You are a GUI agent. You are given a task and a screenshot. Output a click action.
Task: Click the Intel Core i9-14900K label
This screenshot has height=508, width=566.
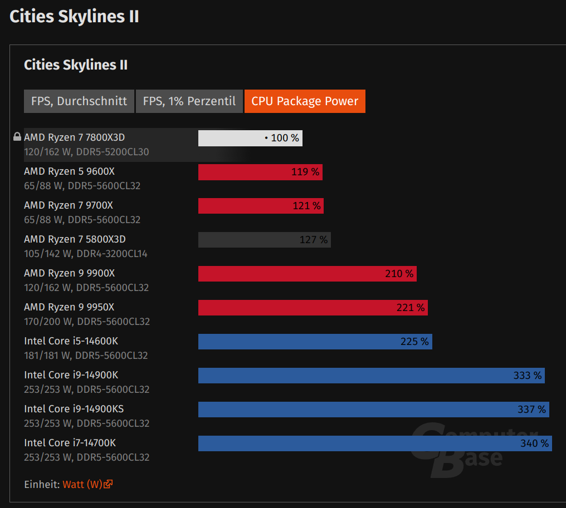point(71,374)
